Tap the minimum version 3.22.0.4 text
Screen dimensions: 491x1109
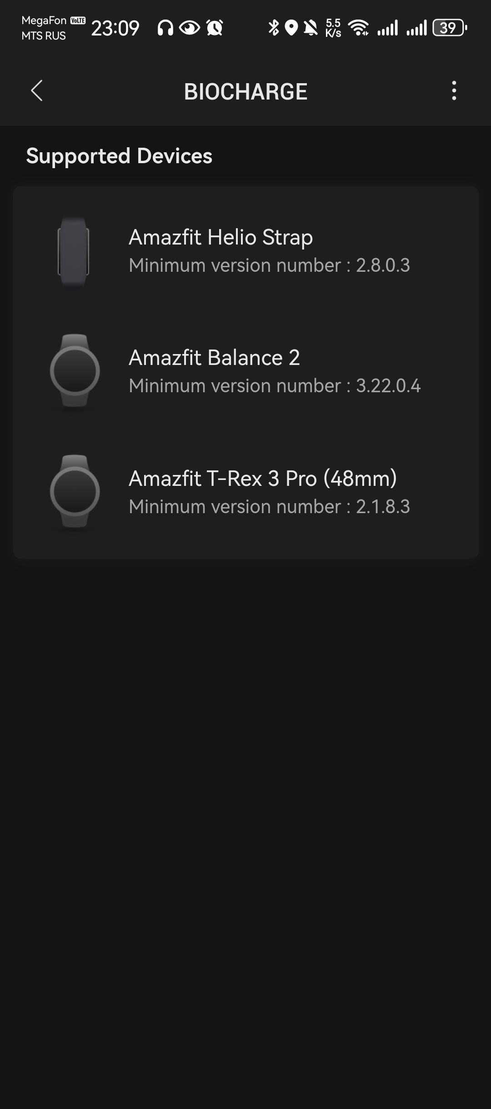point(275,386)
